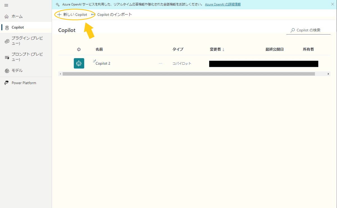Click the prompt list icon
This screenshot has width=337, height=208.
[x=7, y=57]
